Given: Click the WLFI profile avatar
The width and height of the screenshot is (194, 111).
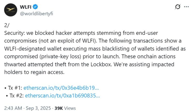Looking at the screenshot, I should pos(10,10).
